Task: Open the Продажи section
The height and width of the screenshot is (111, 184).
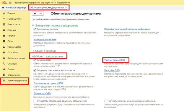Action: pyautogui.click(x=12, y=30)
